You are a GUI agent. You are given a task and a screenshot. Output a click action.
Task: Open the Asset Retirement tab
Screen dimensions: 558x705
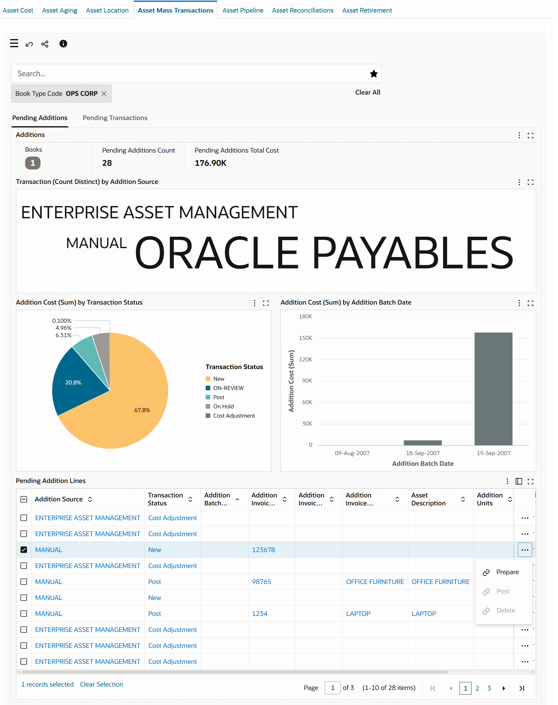[x=367, y=10]
